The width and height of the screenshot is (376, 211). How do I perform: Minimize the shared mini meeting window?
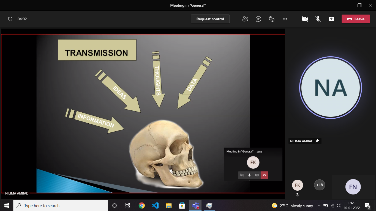278,152
